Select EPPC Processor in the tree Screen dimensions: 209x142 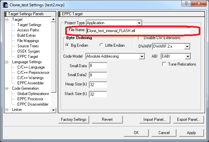[x=30, y=99]
